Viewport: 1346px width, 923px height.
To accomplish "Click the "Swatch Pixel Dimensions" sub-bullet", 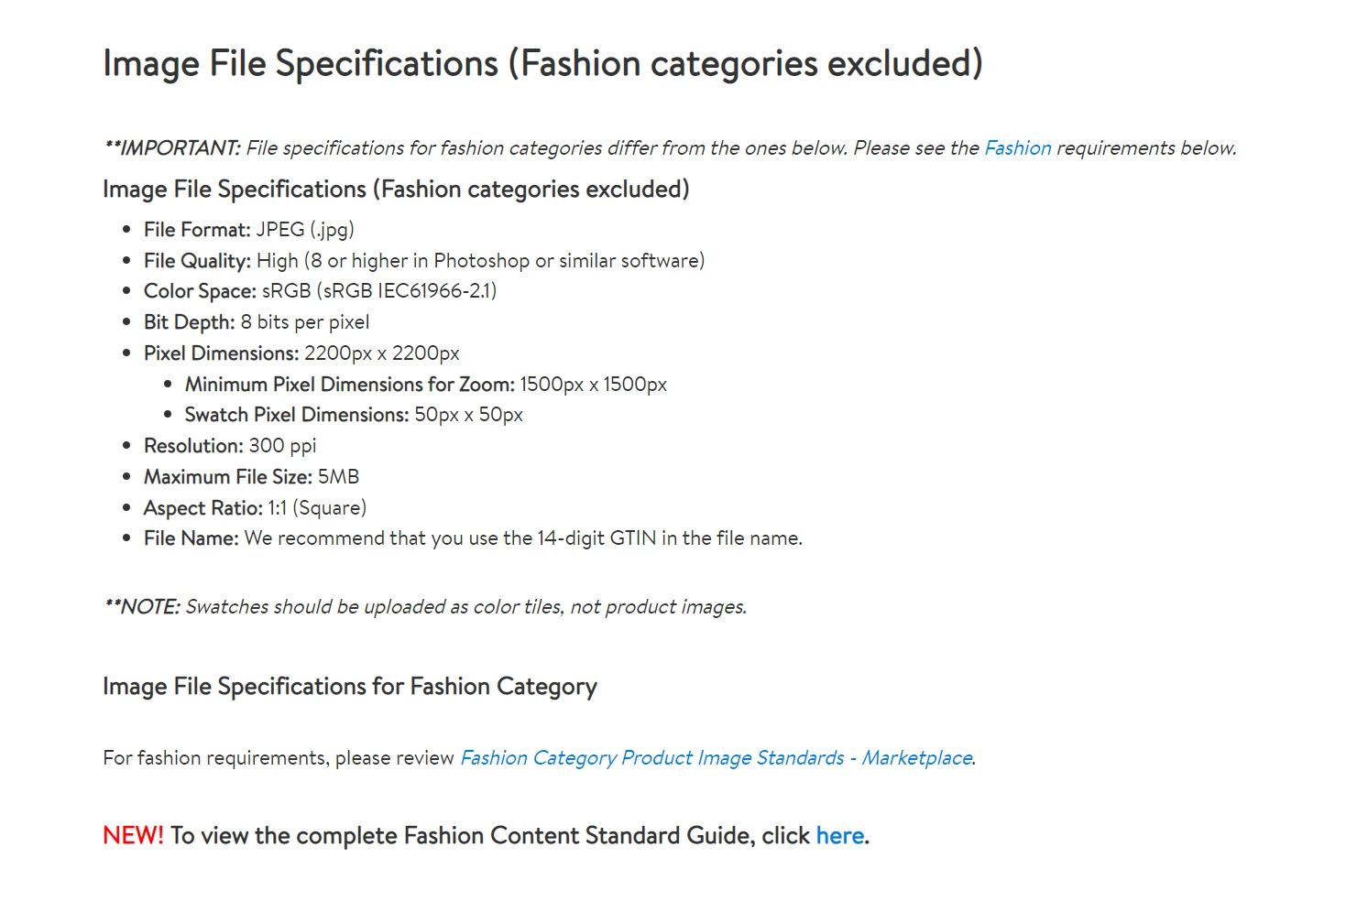I will coord(354,415).
